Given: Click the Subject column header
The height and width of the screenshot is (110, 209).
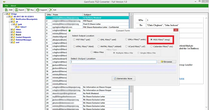Looking at the screenshot, I should coord(106,15).
